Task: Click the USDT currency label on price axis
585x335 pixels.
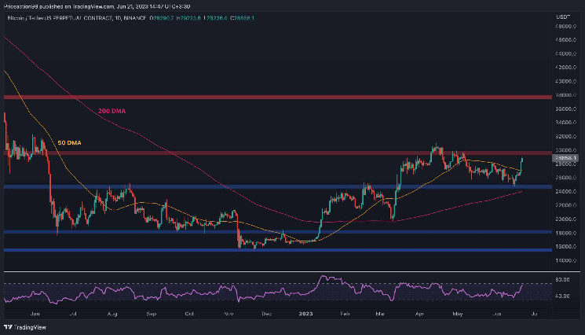Action: 563,17
